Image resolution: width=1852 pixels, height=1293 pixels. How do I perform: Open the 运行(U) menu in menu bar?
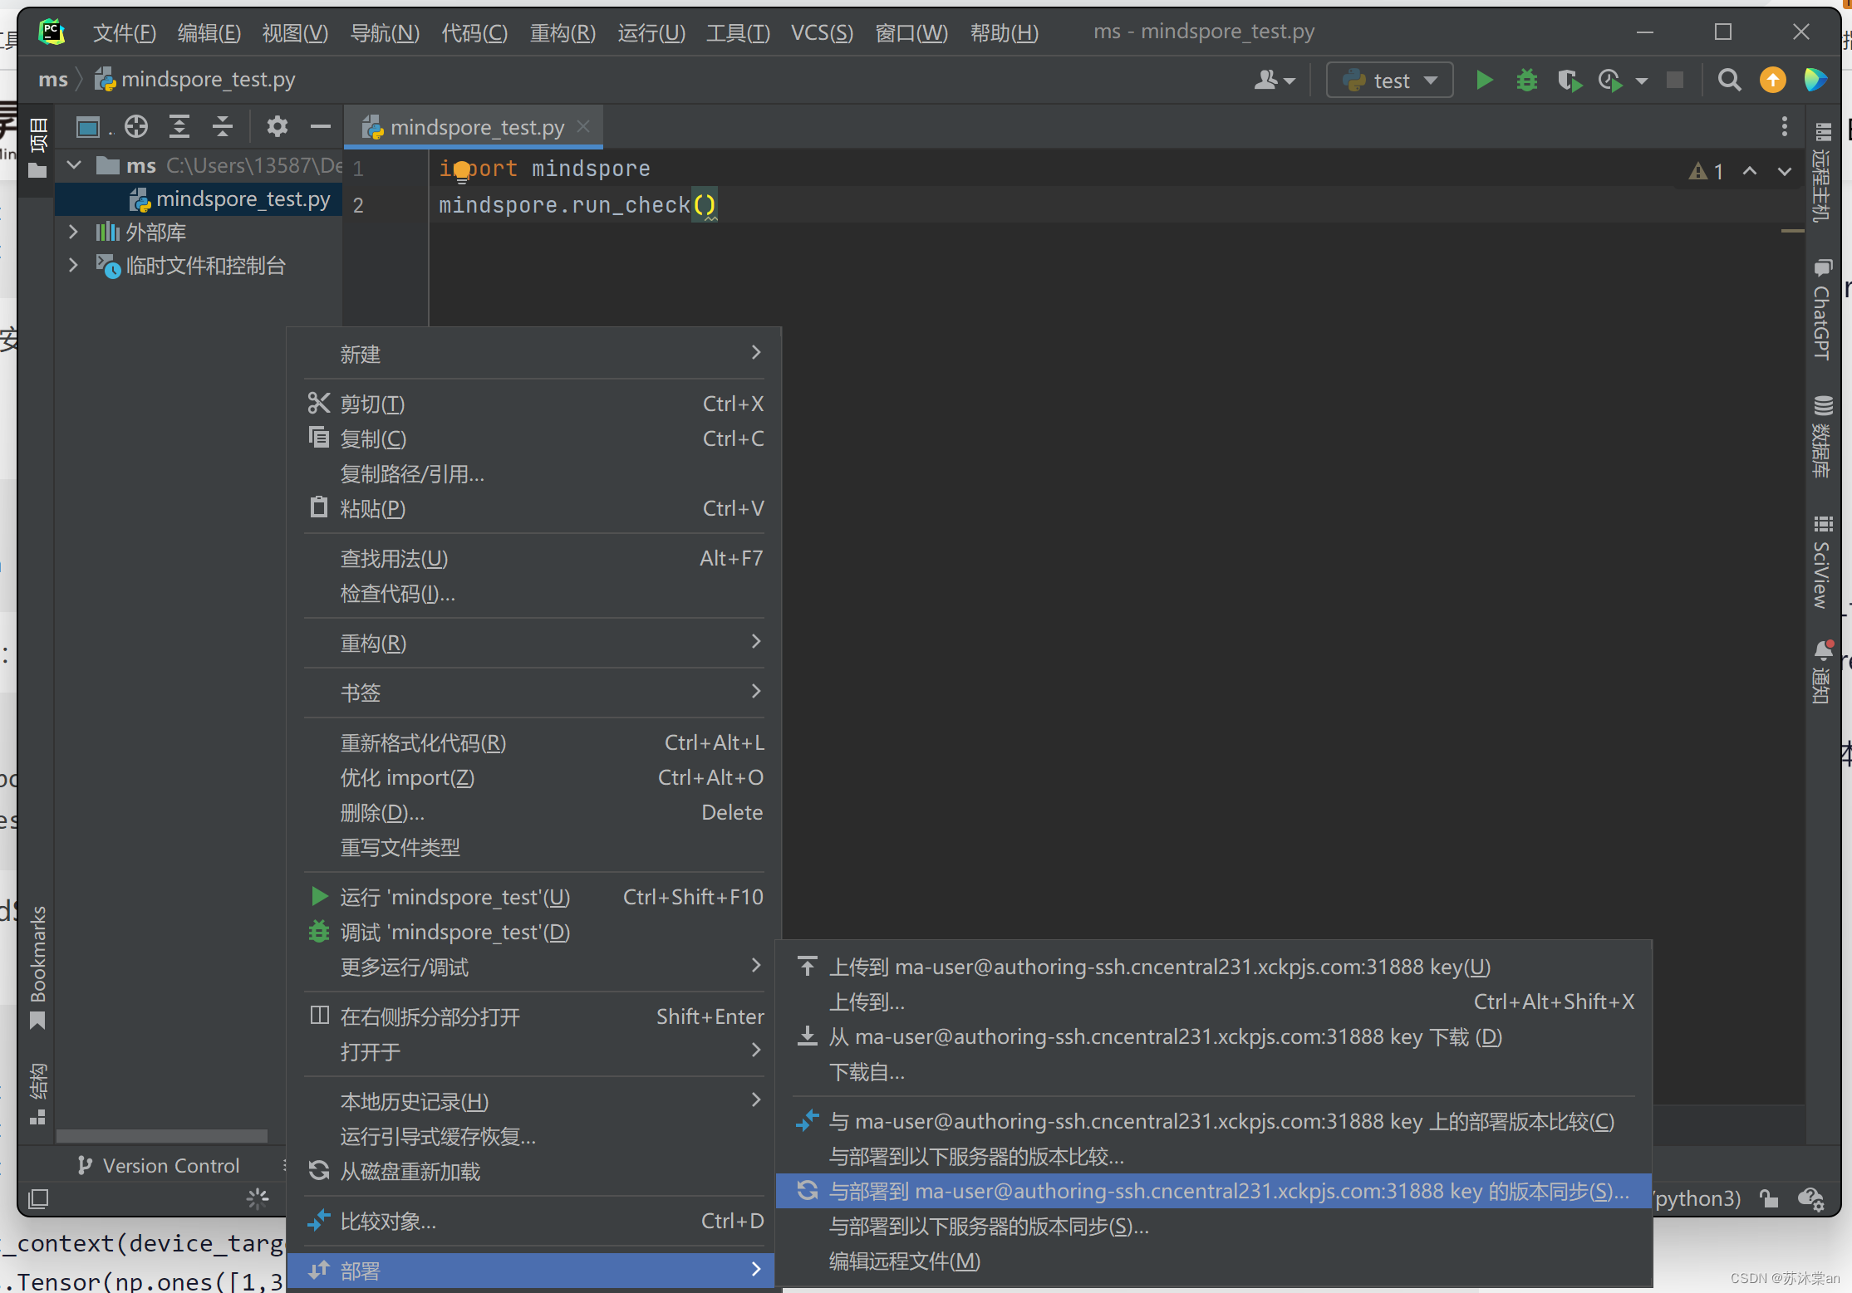tap(651, 33)
